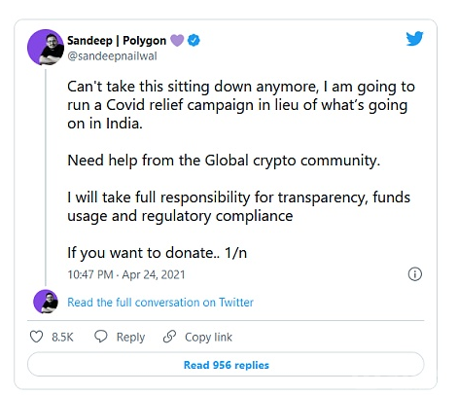Read the full conversation on Twitter
The height and width of the screenshot is (395, 458).
click(160, 303)
